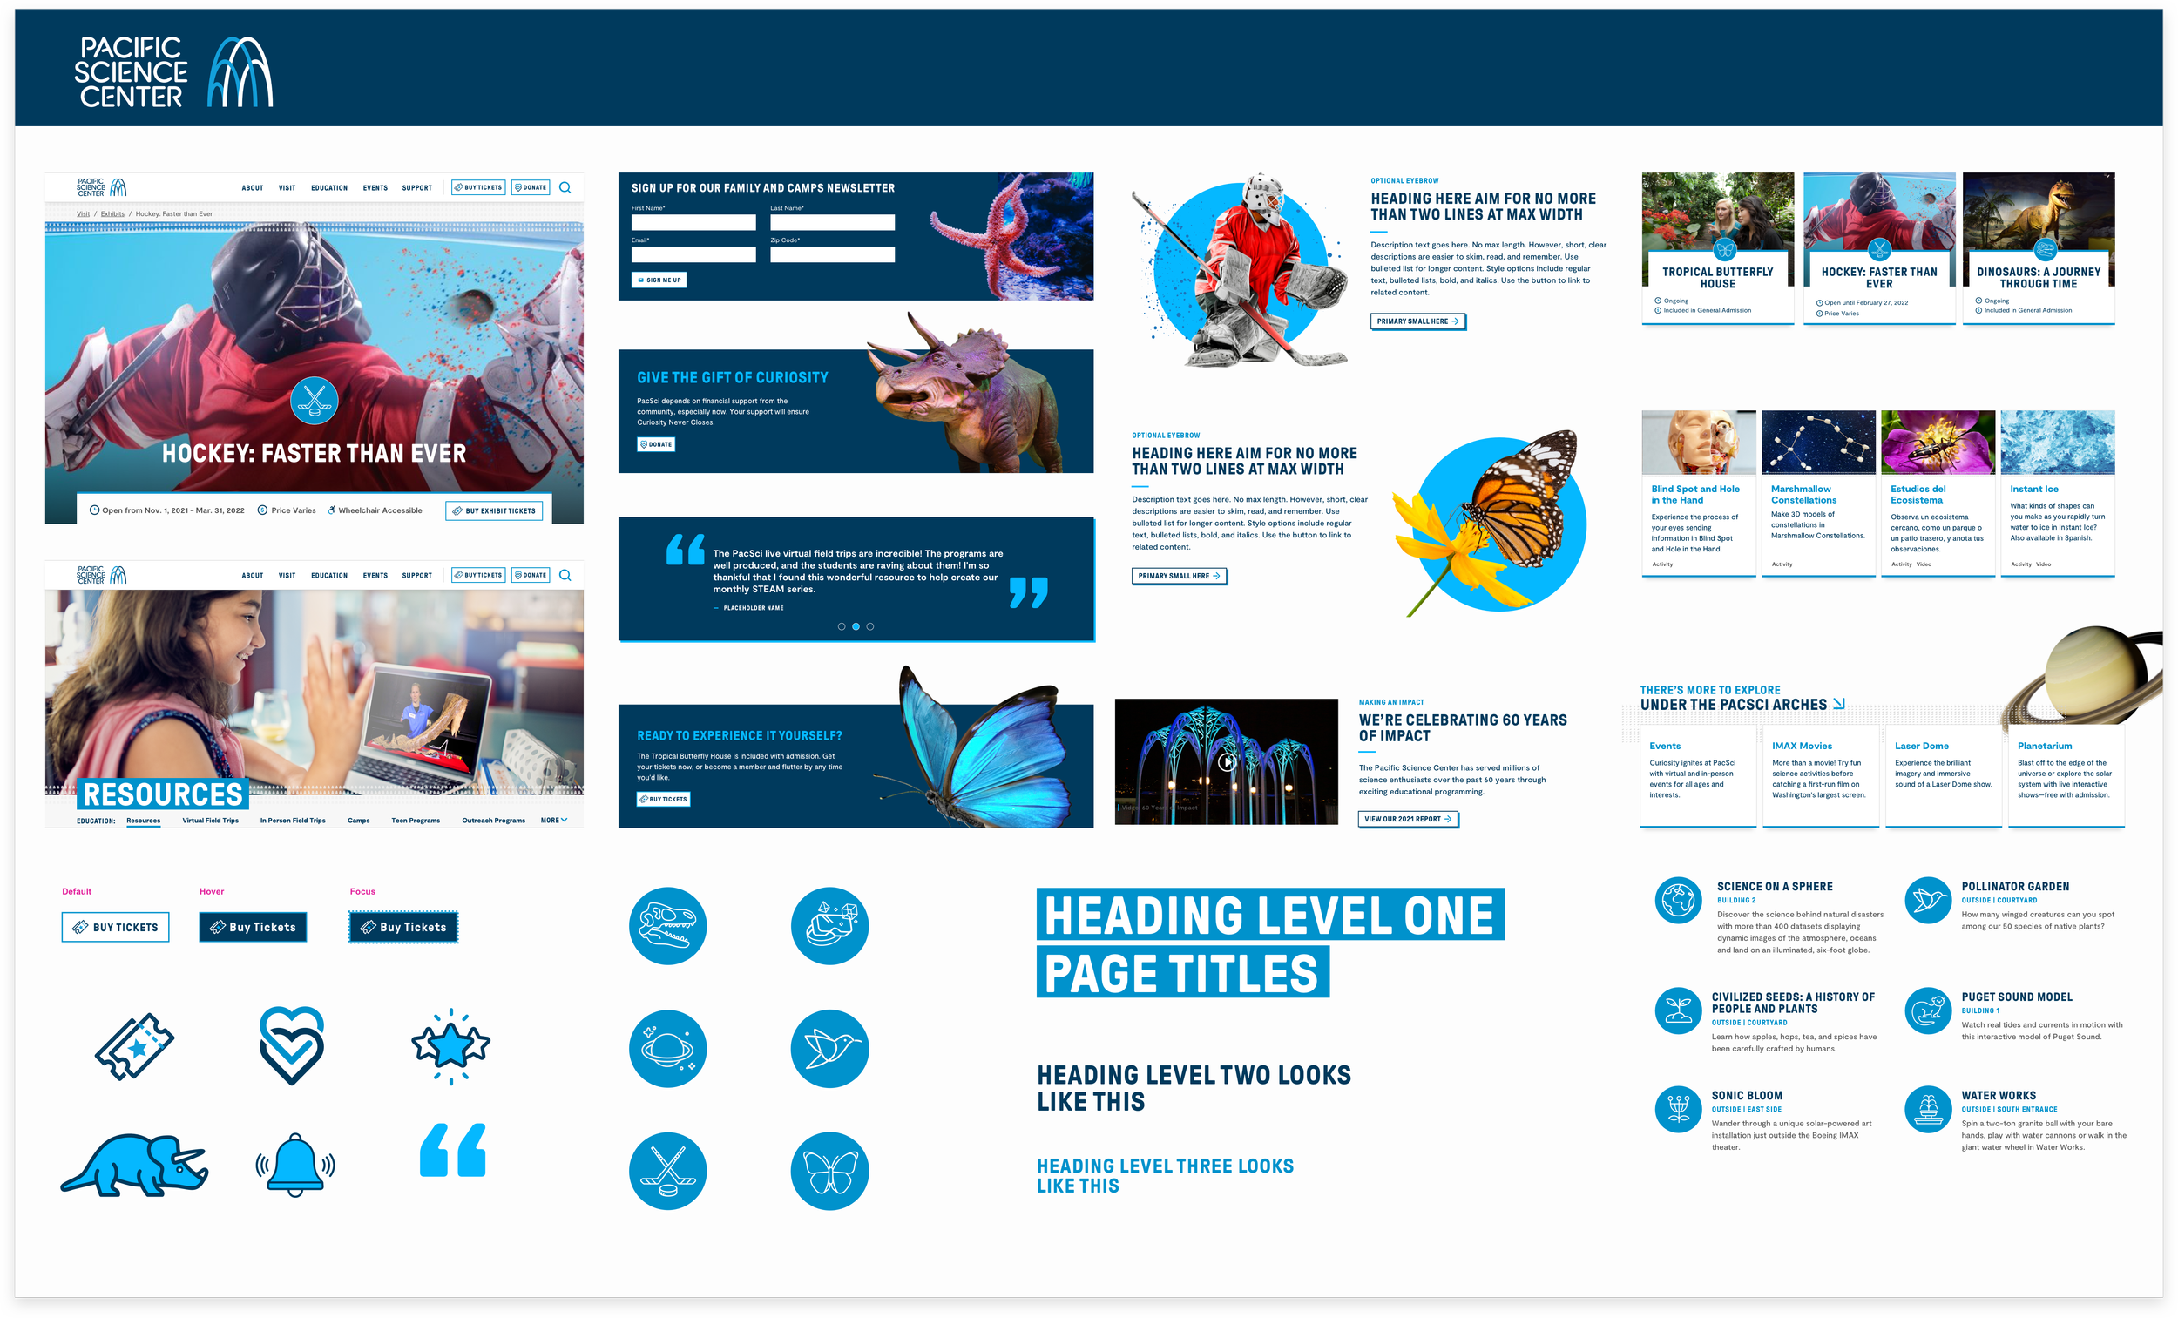Expand the MORE dropdown in the education subnav

tap(554, 821)
